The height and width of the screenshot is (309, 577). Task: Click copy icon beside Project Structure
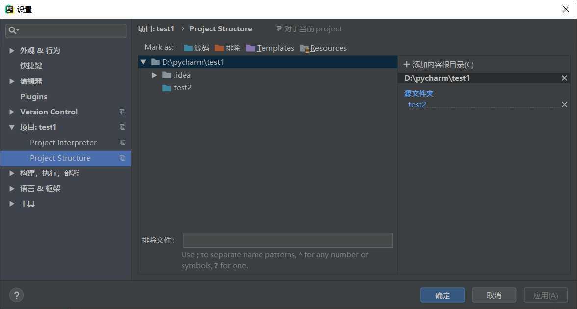[123, 158]
